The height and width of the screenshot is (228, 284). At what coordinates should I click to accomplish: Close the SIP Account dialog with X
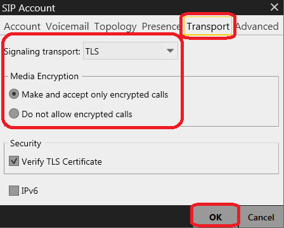[274, 7]
